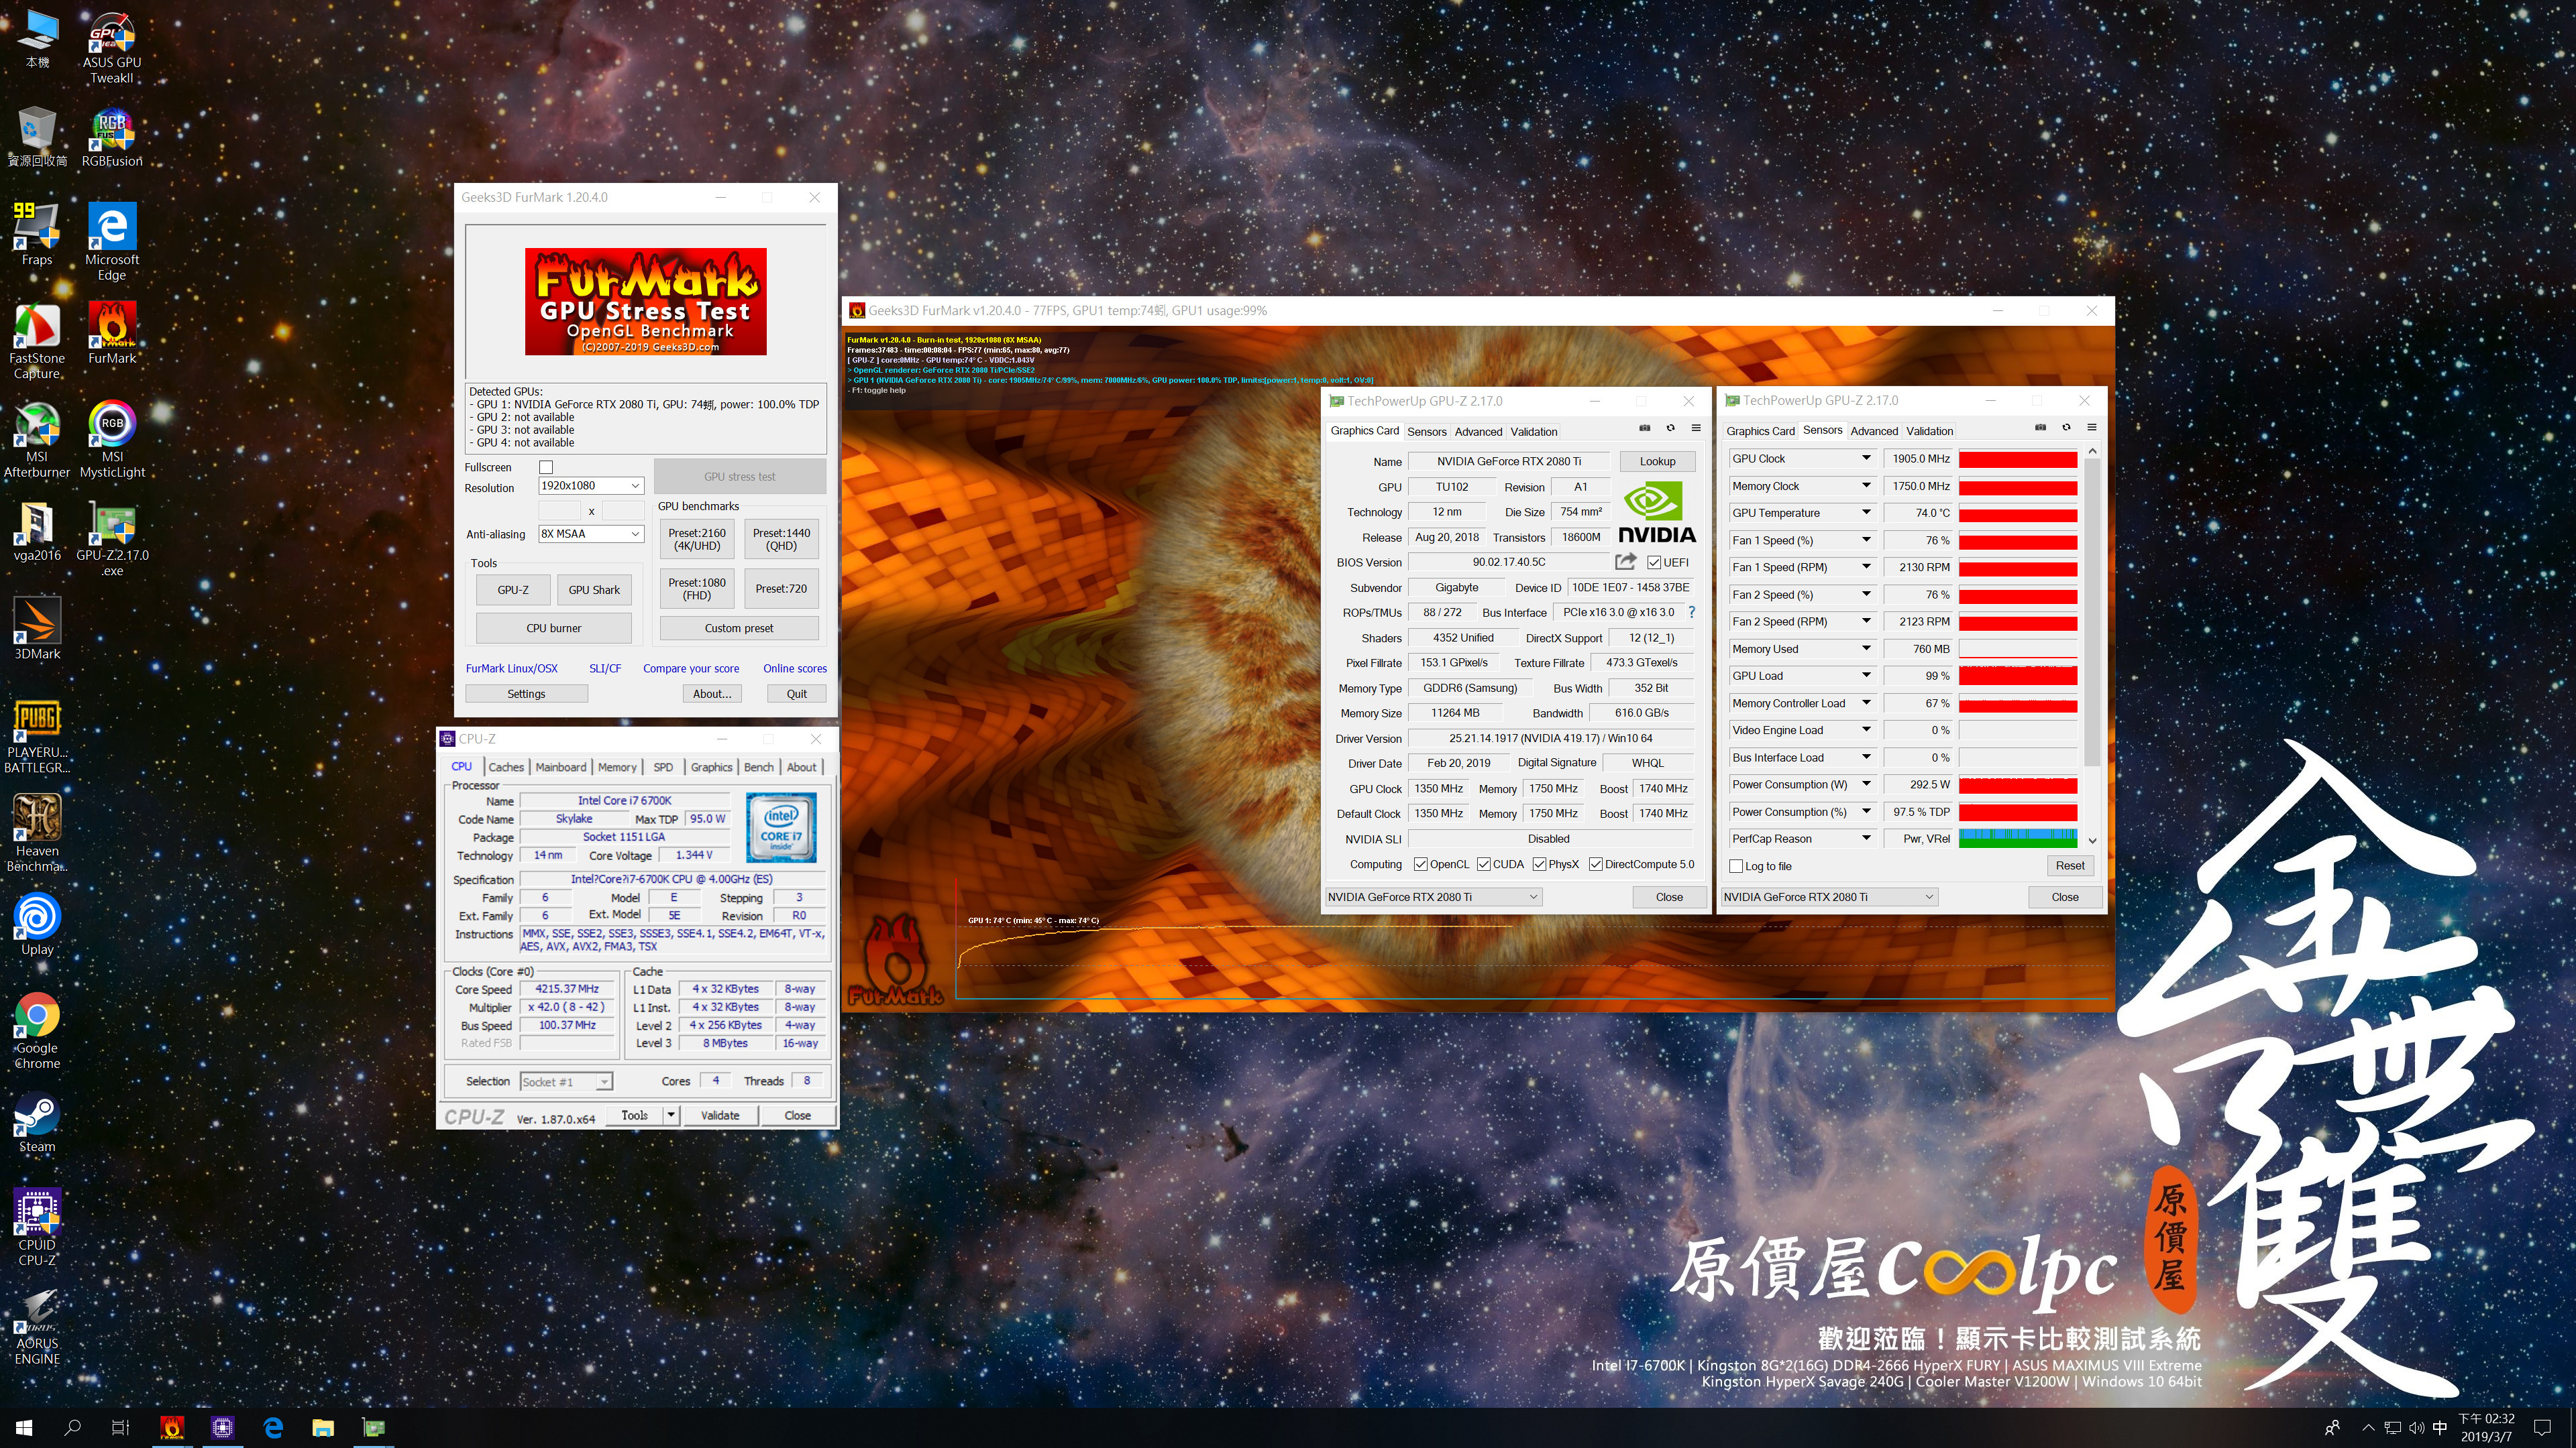Launch GPU-Z.2.17.0.exe desktop icon
Screen dimensions: 2576x1448
(112, 540)
